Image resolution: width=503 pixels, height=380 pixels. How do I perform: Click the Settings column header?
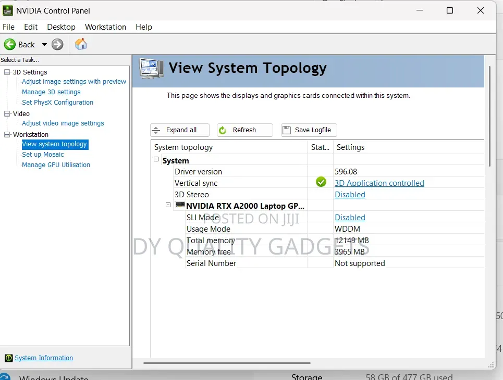coord(409,147)
